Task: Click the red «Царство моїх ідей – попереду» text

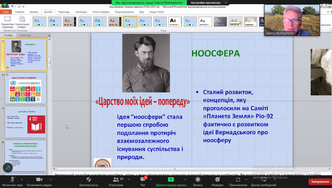Action: 143,102
